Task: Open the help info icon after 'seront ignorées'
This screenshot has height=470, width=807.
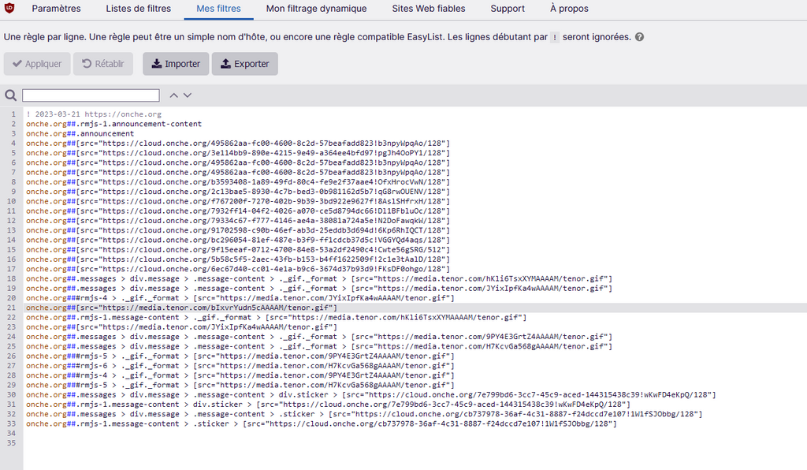Action: click(639, 37)
